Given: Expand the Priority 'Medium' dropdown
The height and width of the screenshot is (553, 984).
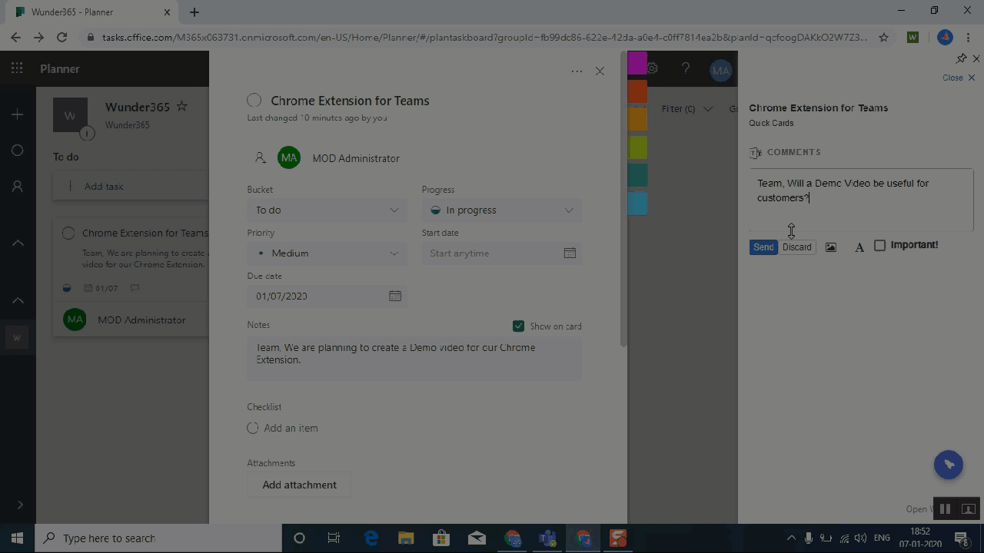Looking at the screenshot, I should [327, 253].
